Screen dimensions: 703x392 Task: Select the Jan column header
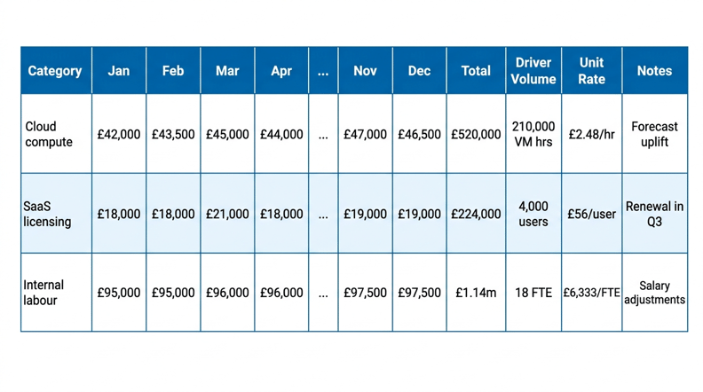point(119,71)
